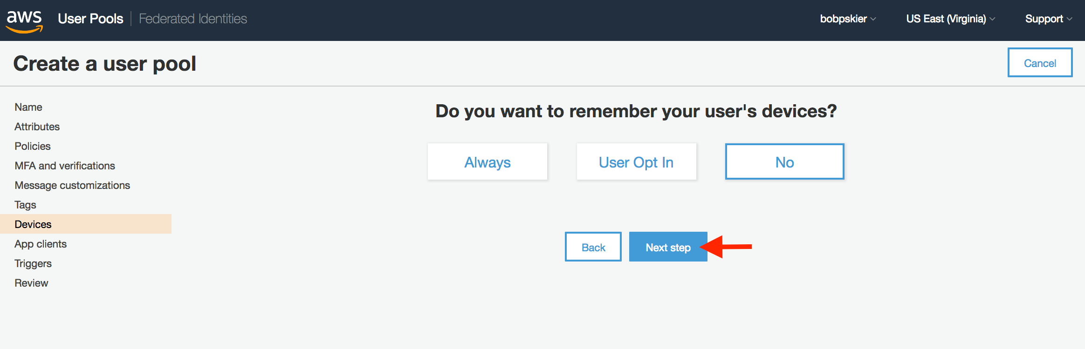Open the bobpskier account dropdown
1085x349 pixels.
pos(848,19)
